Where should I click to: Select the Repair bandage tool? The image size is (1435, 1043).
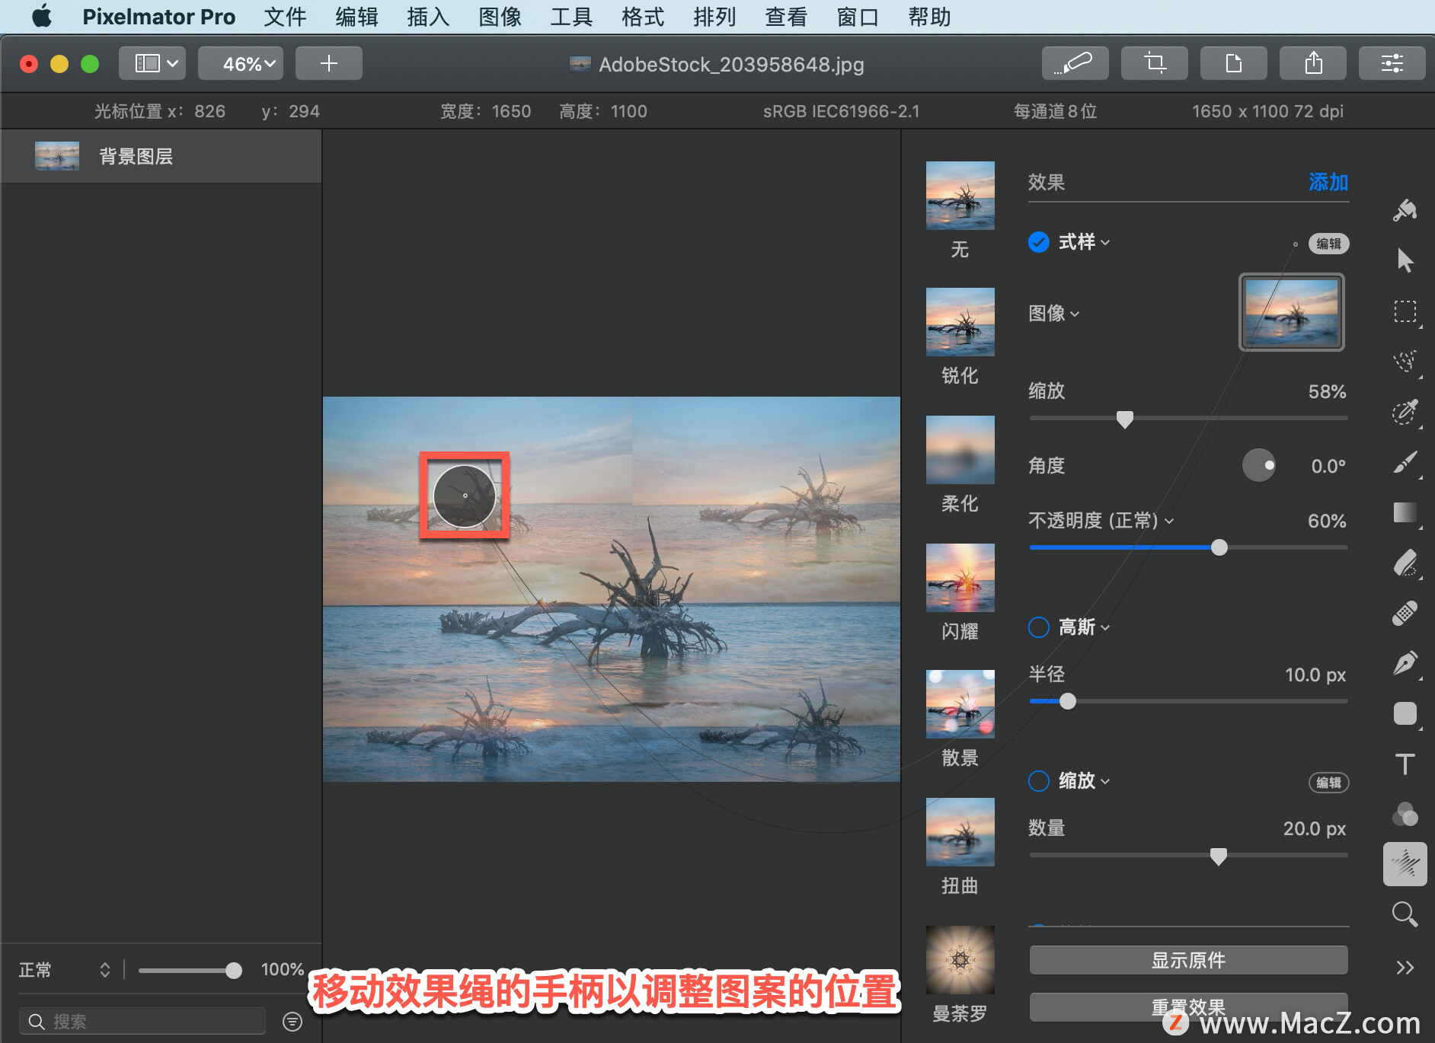tap(1405, 614)
